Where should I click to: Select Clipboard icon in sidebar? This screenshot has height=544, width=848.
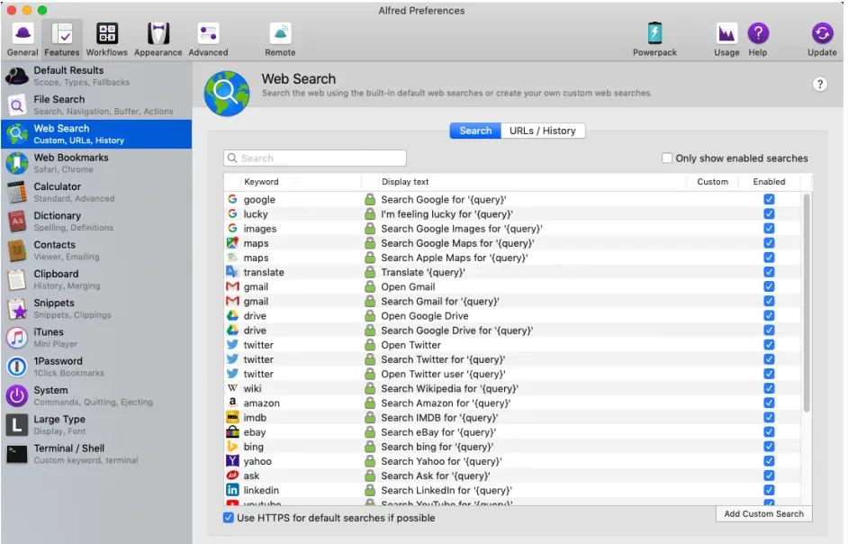17,280
